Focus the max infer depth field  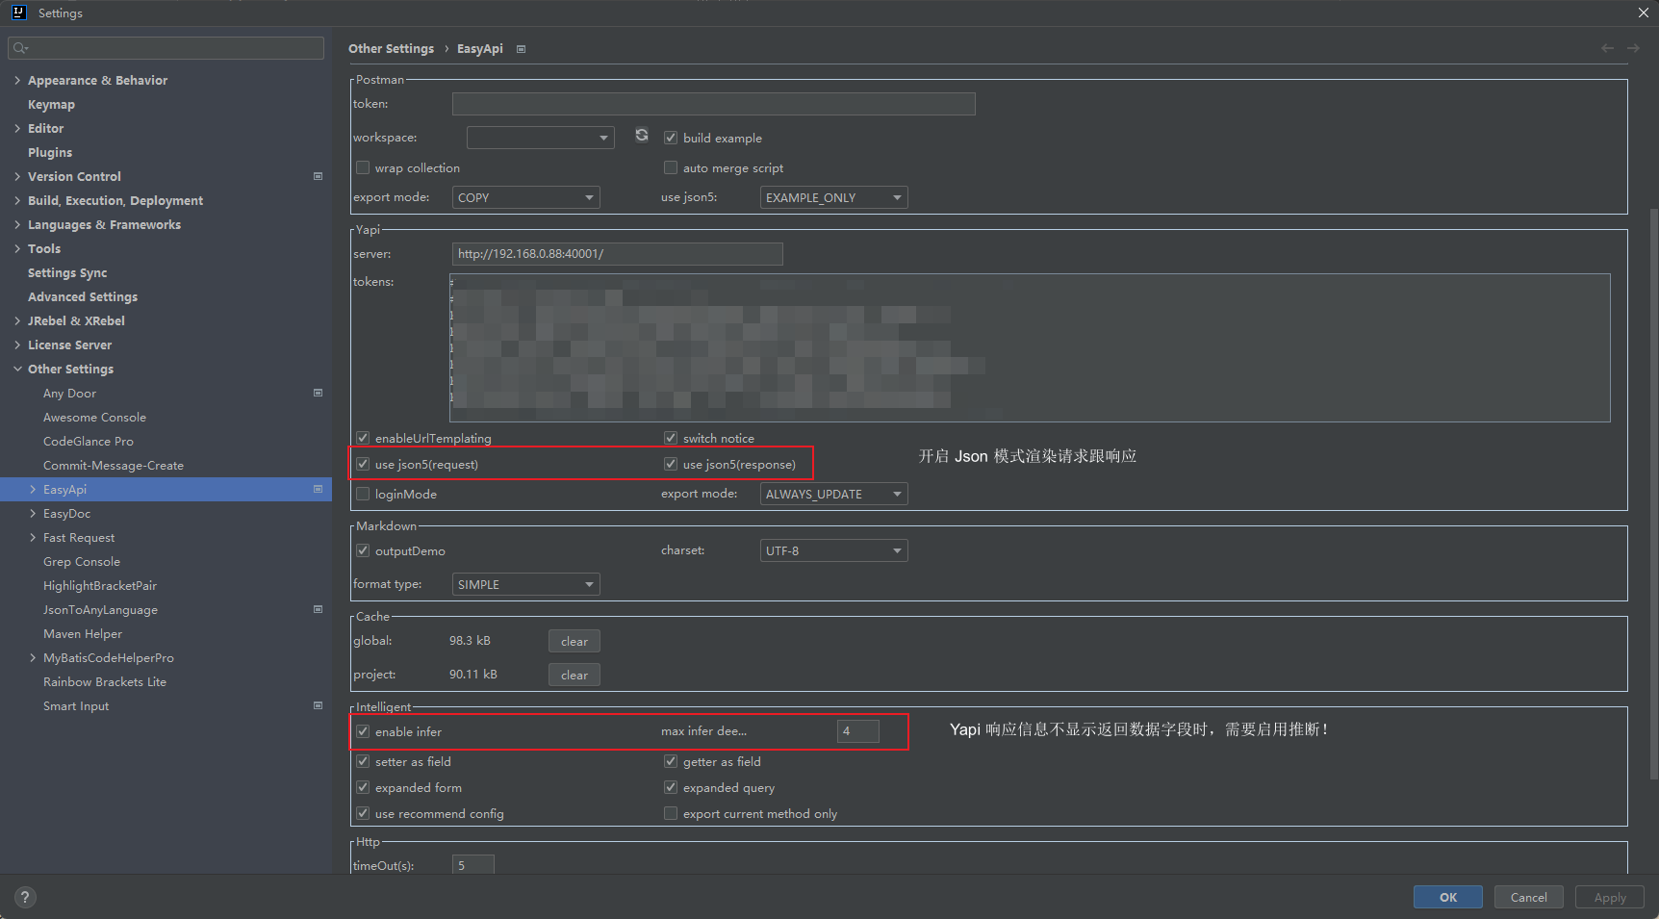857,731
